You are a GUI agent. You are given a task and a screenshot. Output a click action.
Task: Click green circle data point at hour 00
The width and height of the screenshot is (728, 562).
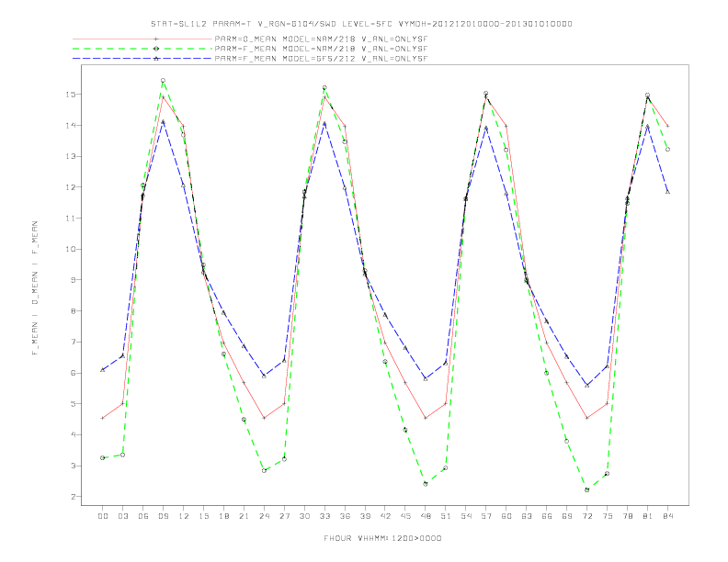tap(103, 457)
